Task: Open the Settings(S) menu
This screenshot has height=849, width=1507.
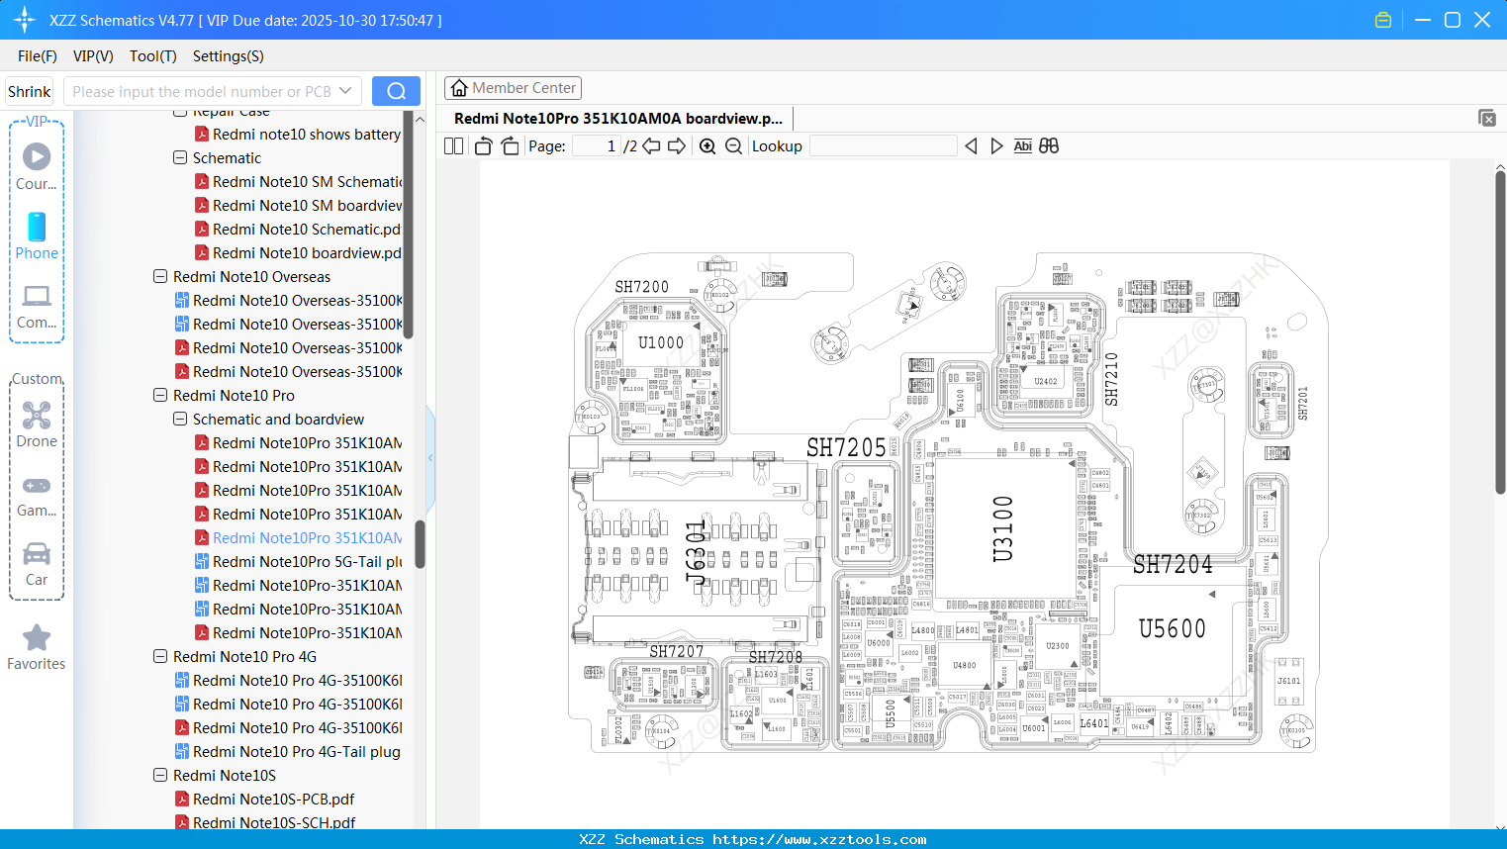Action: 229,56
